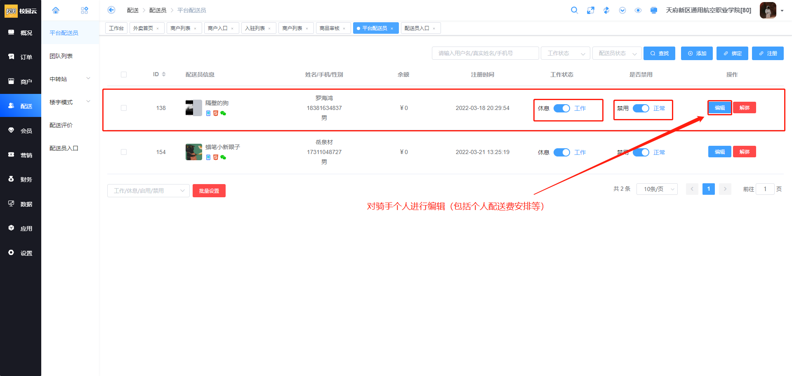Toggle fullscreen with the expand arrows icon
This screenshot has height=376, width=792.
pos(591,10)
